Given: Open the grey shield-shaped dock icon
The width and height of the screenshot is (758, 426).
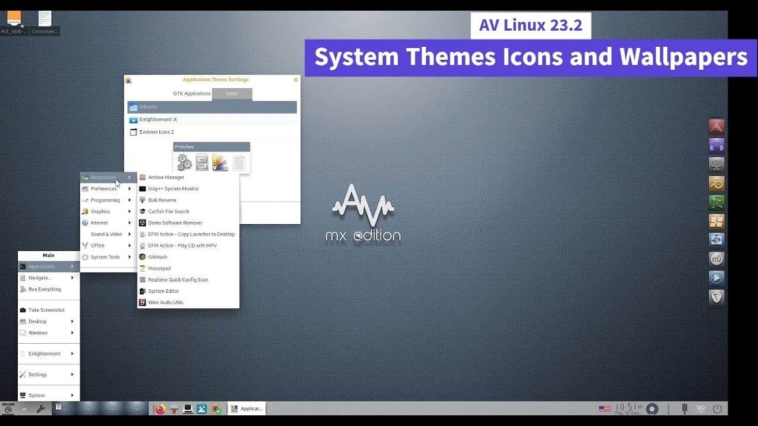Looking at the screenshot, I should click(x=717, y=297).
